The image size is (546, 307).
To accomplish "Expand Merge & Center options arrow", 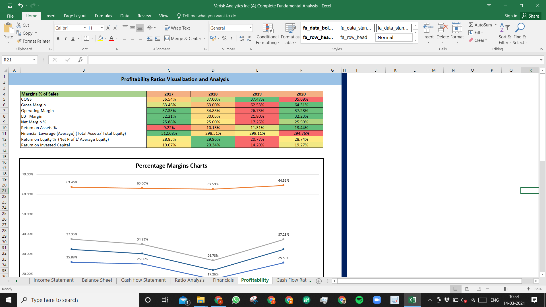I will 205,38.
